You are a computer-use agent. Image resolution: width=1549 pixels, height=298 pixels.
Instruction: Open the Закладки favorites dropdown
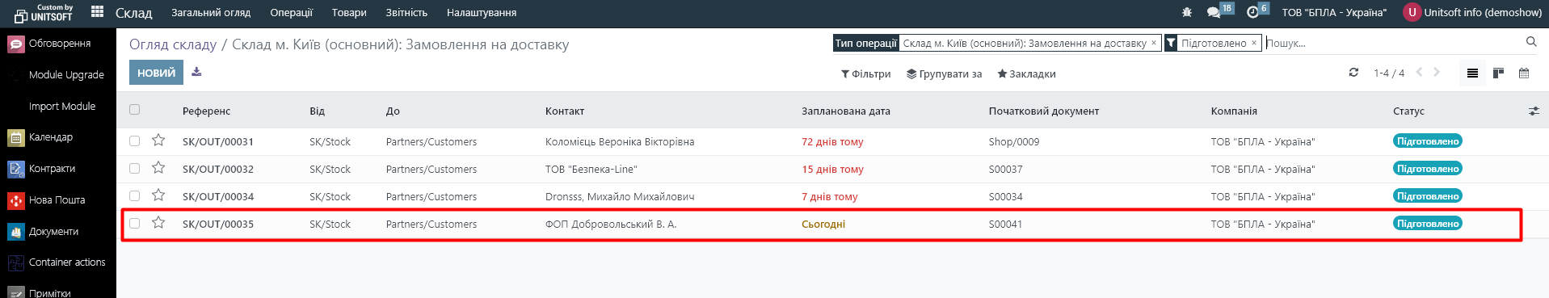click(1026, 73)
